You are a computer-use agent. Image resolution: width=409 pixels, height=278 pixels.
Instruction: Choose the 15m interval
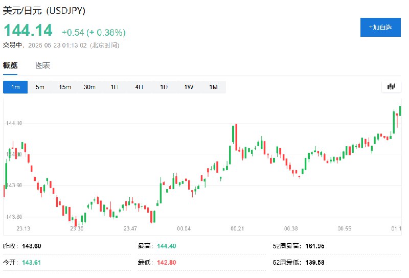point(65,87)
